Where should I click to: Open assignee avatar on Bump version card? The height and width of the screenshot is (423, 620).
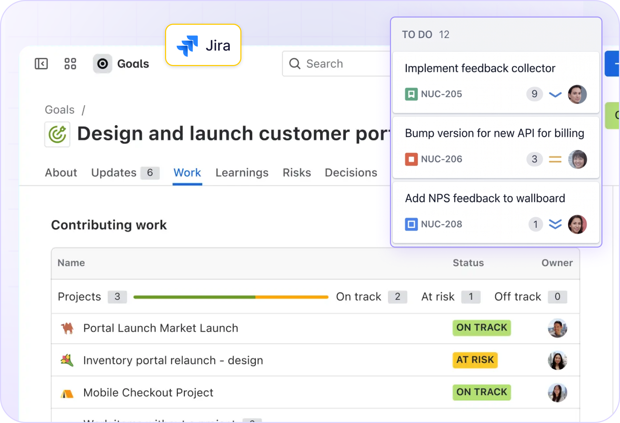[x=577, y=159]
